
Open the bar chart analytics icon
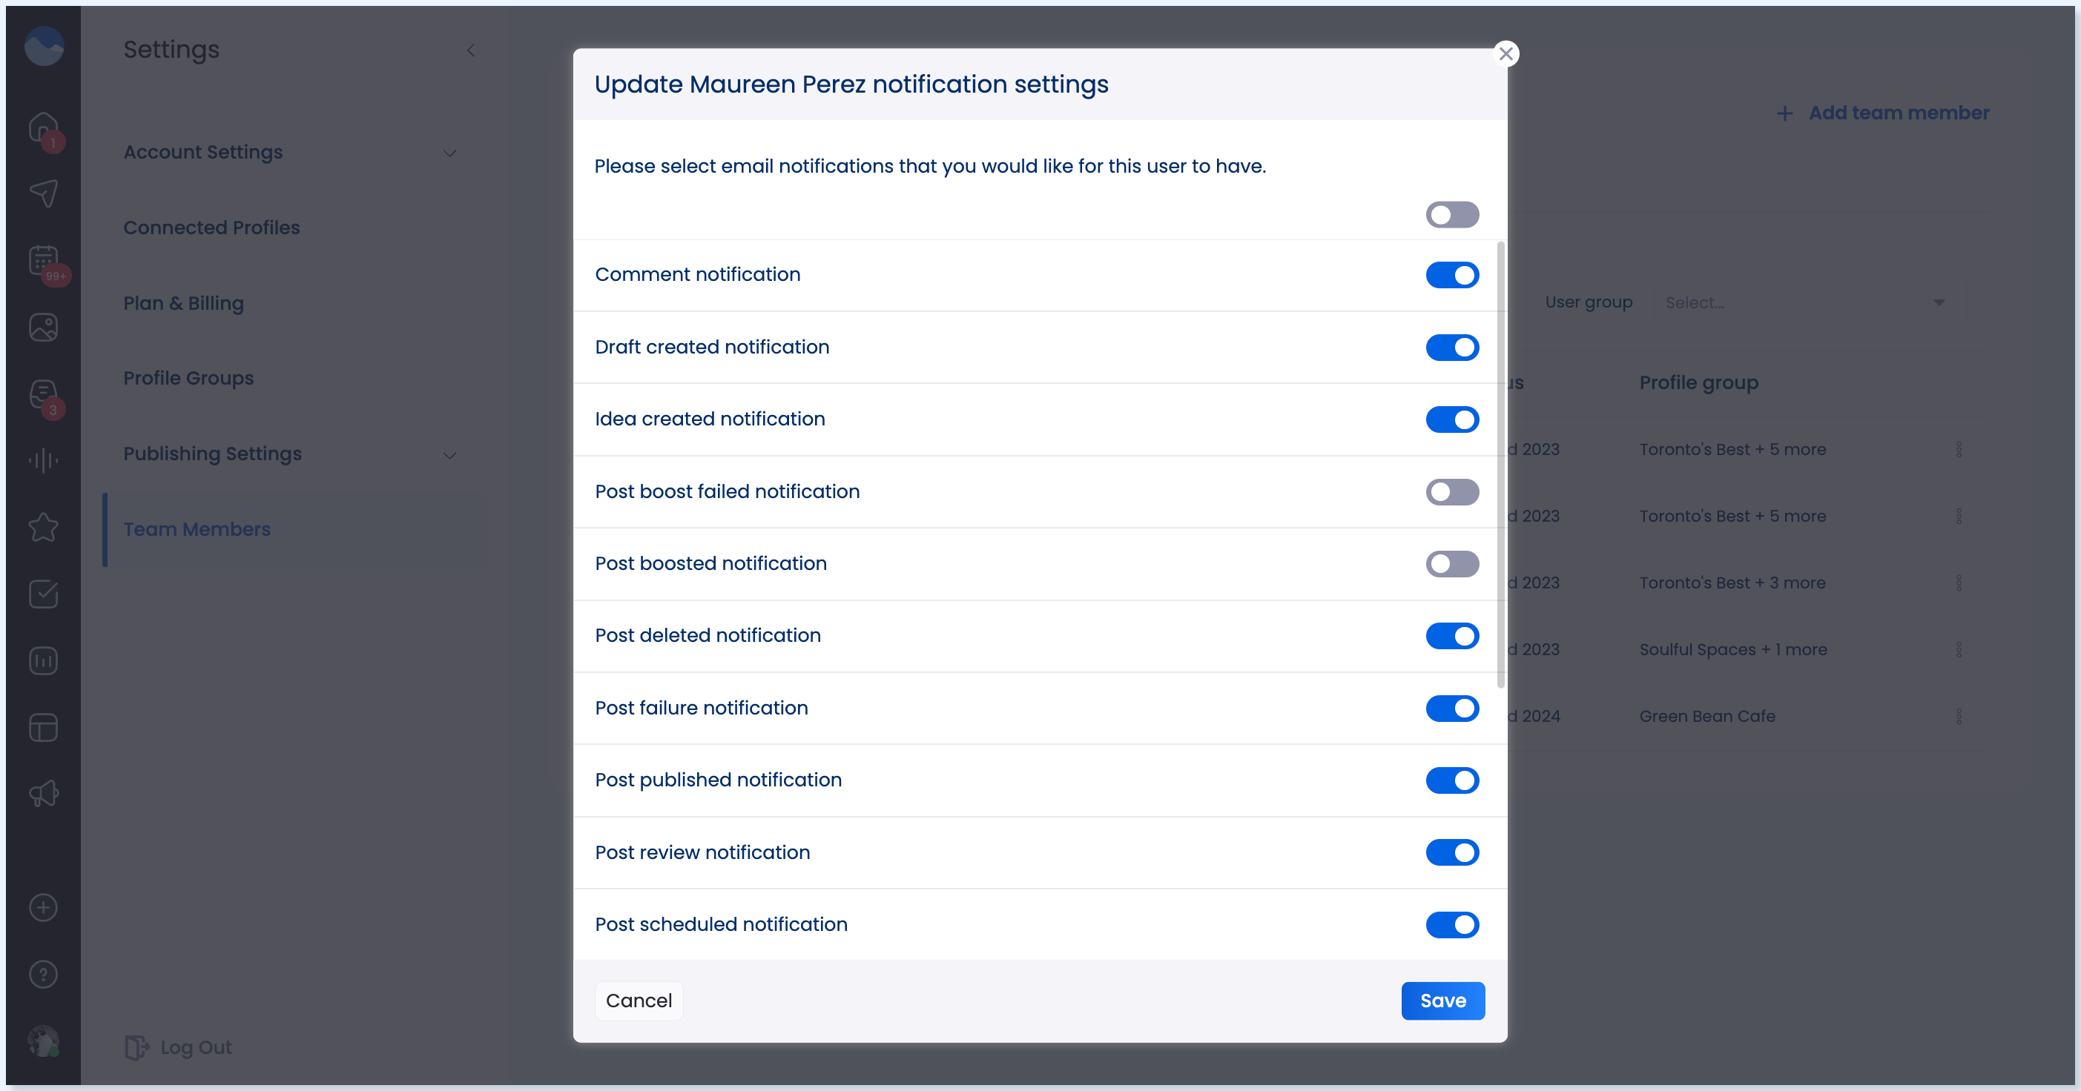pyautogui.click(x=44, y=660)
